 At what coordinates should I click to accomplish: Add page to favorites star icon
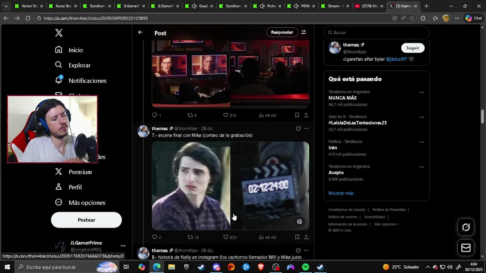(x=412, y=18)
